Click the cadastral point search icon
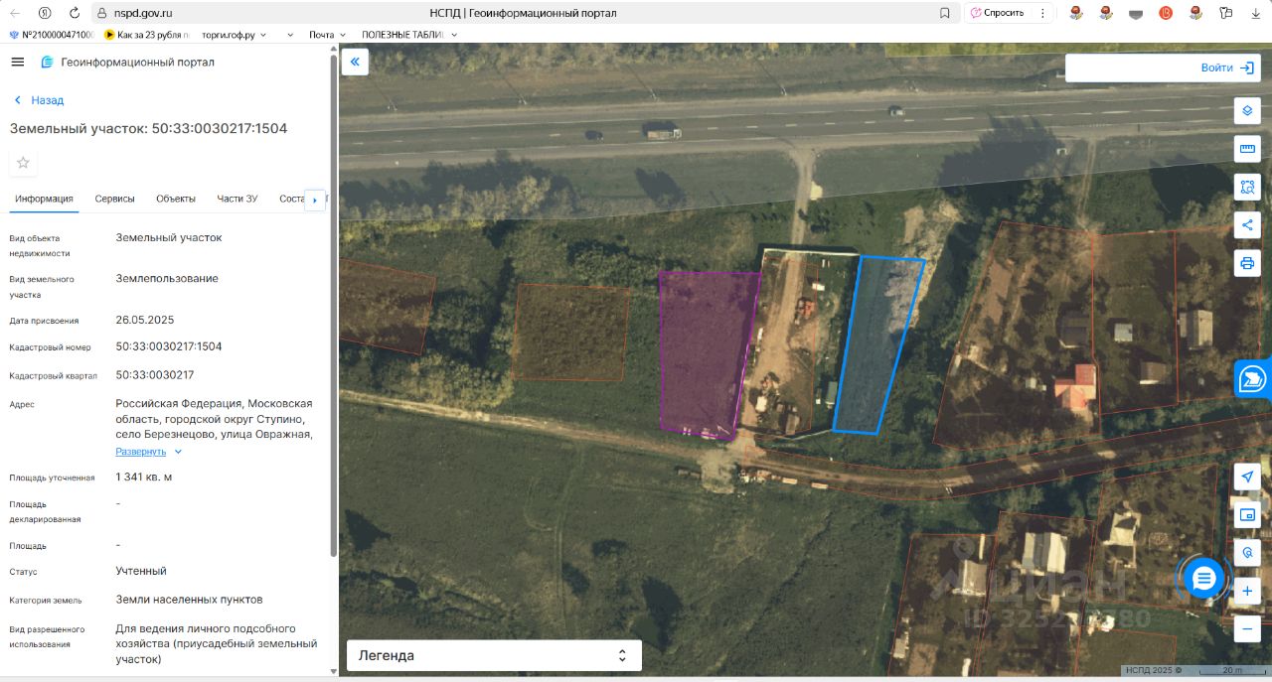The height and width of the screenshot is (682, 1272). tap(1247, 553)
